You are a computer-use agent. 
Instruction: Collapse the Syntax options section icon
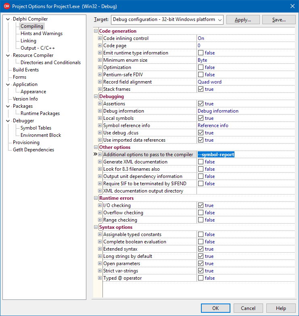coord(96,227)
